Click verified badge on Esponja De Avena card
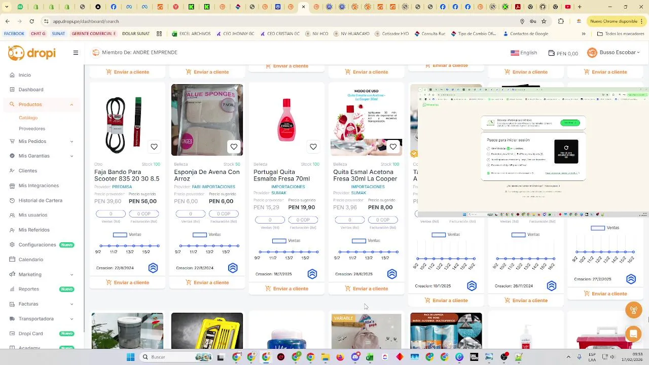Viewport: 649px width, 365px height. point(233,268)
